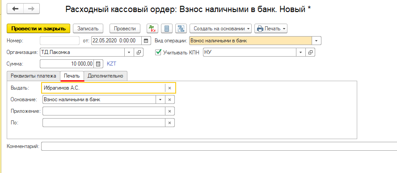Expand the Вид операции dropdown
The image size is (397, 173).
317,41
